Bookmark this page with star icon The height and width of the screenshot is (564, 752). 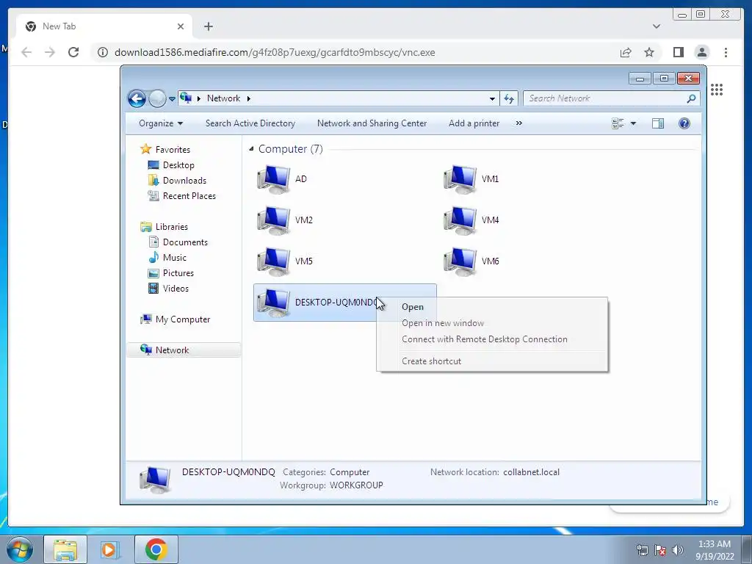[x=649, y=52]
